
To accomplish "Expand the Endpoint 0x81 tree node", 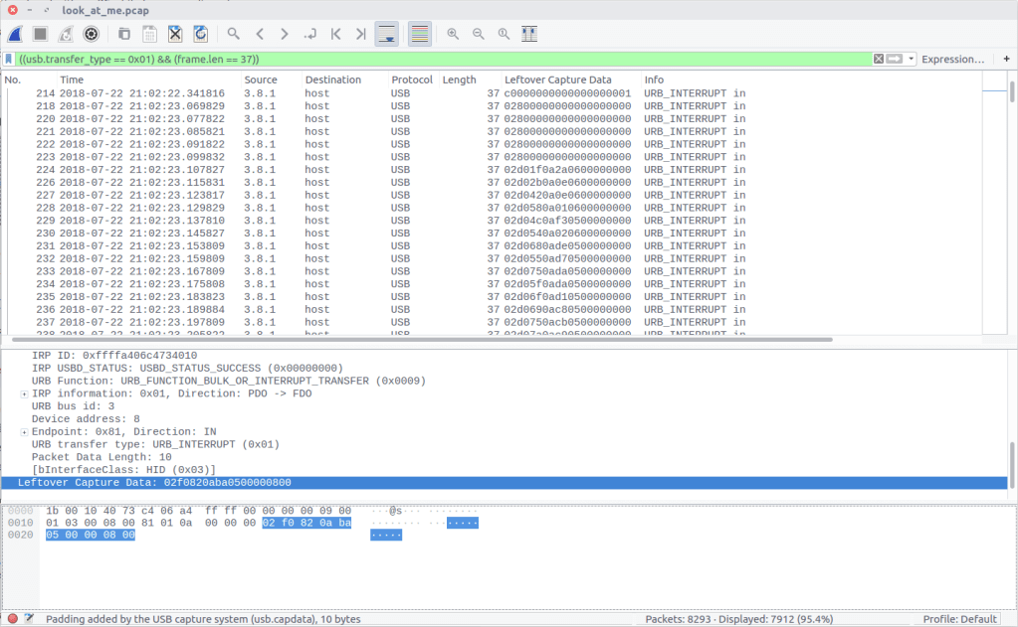I will (x=24, y=432).
